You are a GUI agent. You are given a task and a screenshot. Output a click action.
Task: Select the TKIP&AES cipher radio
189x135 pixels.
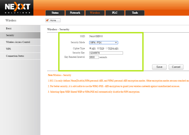click(x=107, y=48)
